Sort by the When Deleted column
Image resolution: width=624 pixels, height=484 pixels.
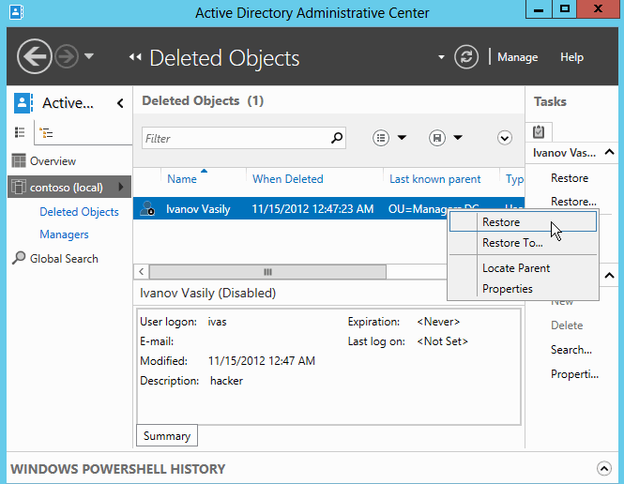point(288,179)
